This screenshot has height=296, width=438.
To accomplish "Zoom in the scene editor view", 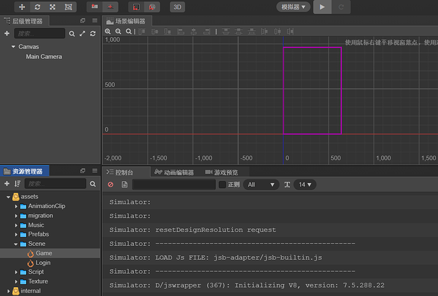I will pos(108,32).
